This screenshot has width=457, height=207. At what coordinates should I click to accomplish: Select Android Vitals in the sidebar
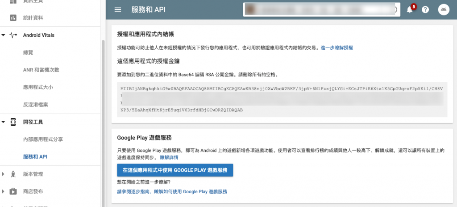click(x=38, y=35)
